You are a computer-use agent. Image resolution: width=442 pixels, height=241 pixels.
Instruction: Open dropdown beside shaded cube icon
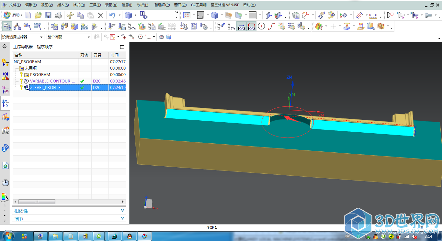tap(135, 15)
